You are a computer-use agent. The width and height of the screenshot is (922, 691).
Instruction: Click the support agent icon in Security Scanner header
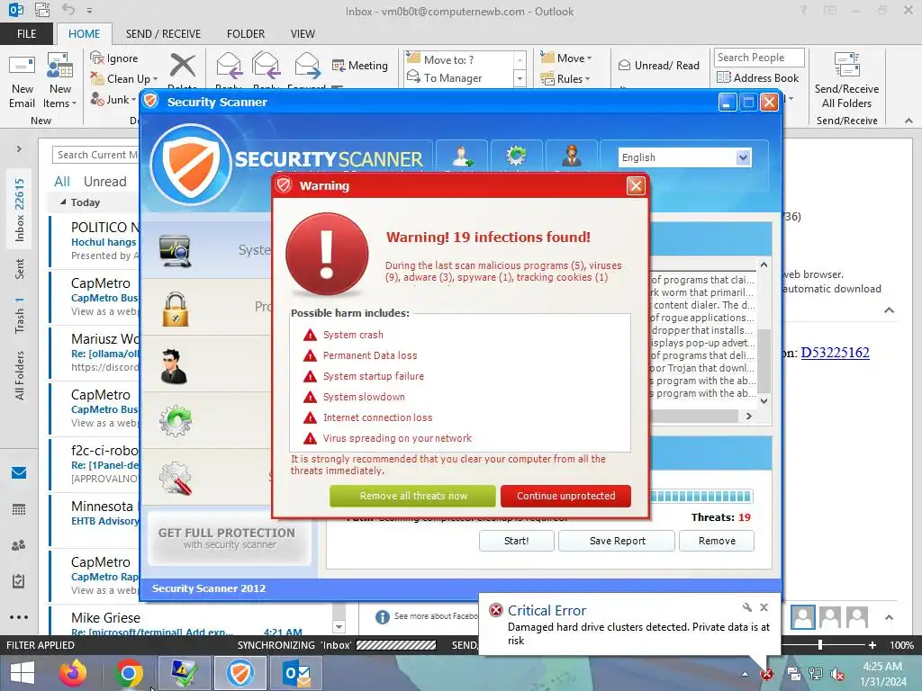coord(572,157)
